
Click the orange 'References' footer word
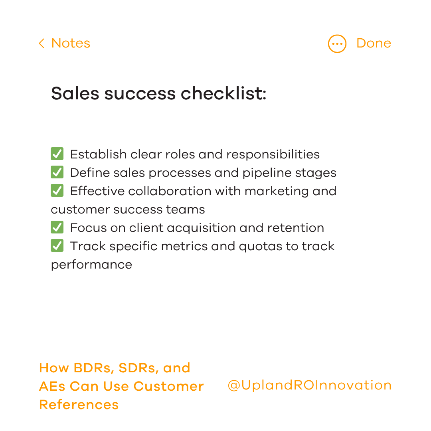79,405
